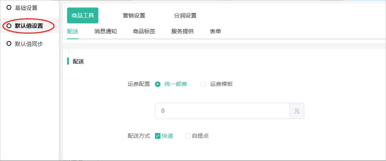Open the 商品标签 sub-tab

(144, 31)
